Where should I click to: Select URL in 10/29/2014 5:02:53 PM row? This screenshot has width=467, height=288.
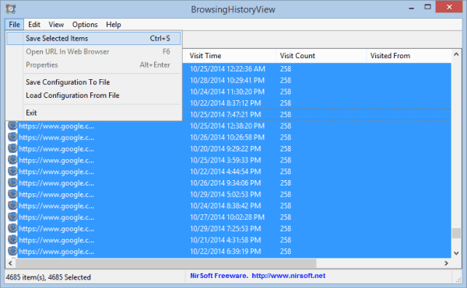(56, 195)
